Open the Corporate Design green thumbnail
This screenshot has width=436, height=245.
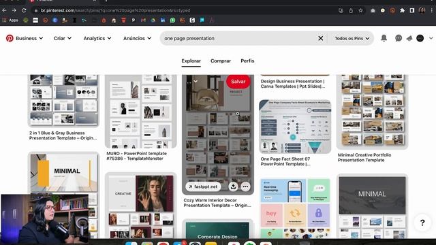click(217, 229)
